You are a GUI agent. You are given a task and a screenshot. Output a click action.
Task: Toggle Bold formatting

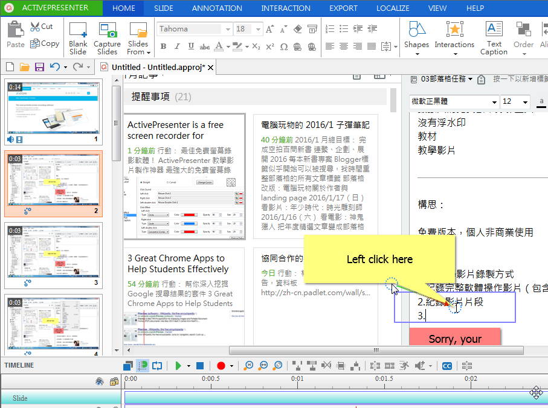[x=163, y=46]
